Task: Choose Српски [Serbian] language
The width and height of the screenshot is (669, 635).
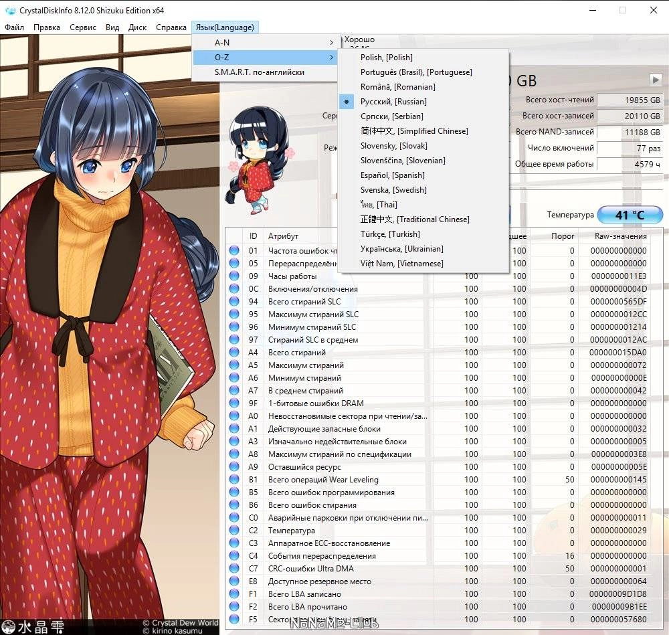Action: (423, 116)
